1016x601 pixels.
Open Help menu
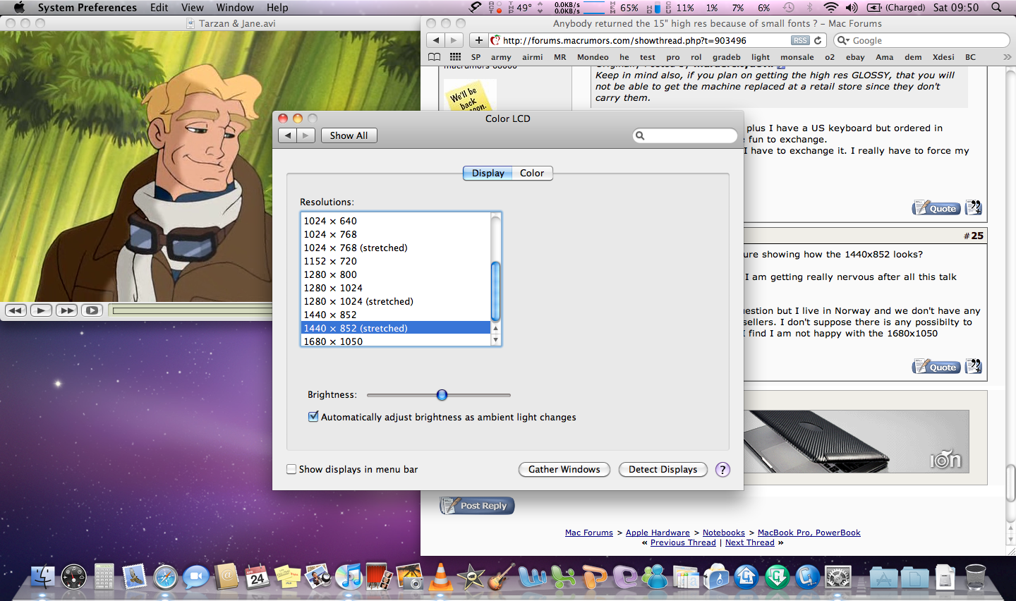coord(277,7)
